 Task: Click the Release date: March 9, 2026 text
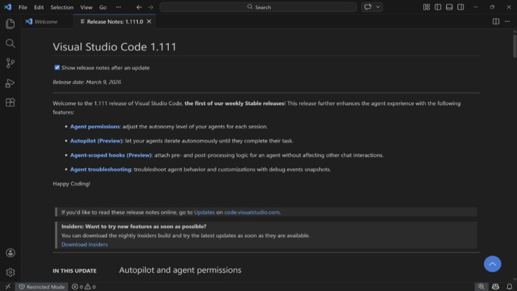pos(87,82)
